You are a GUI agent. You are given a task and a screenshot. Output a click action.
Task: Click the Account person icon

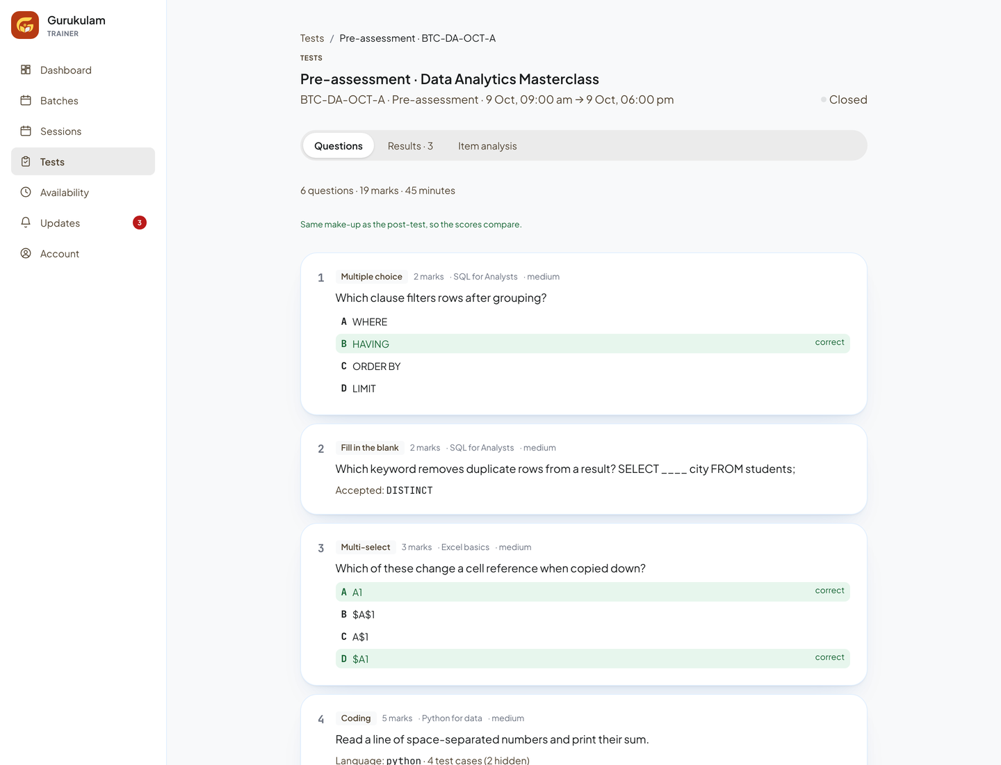[x=26, y=253]
